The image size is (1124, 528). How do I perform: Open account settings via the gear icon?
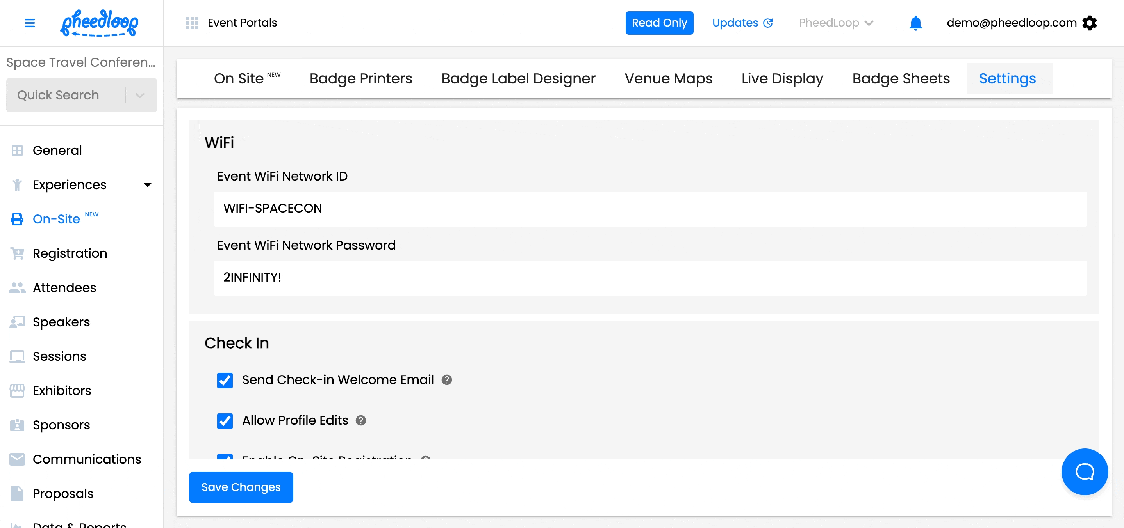pyautogui.click(x=1090, y=23)
